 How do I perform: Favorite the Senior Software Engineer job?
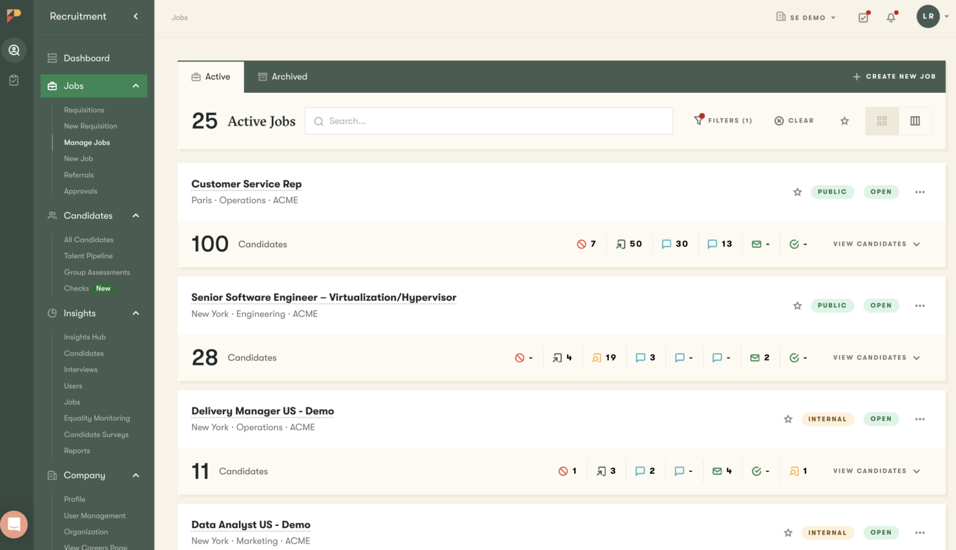click(x=797, y=305)
